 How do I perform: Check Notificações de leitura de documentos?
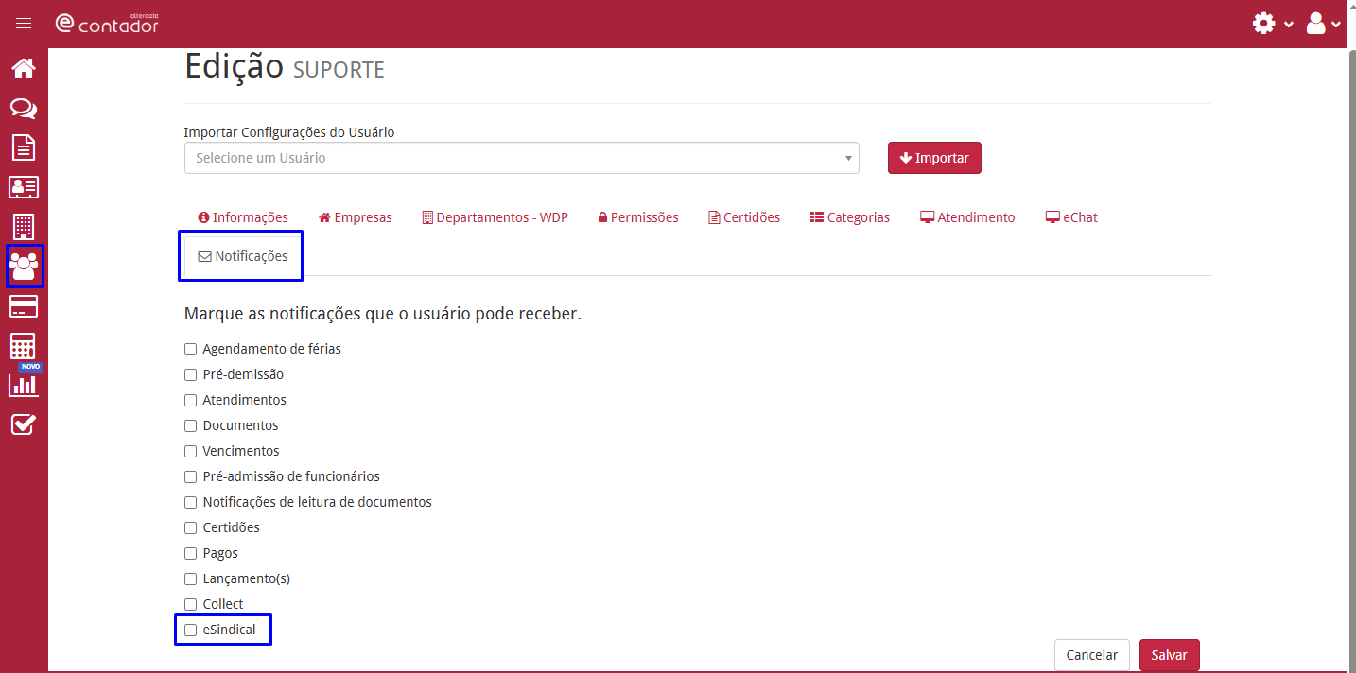coord(190,502)
